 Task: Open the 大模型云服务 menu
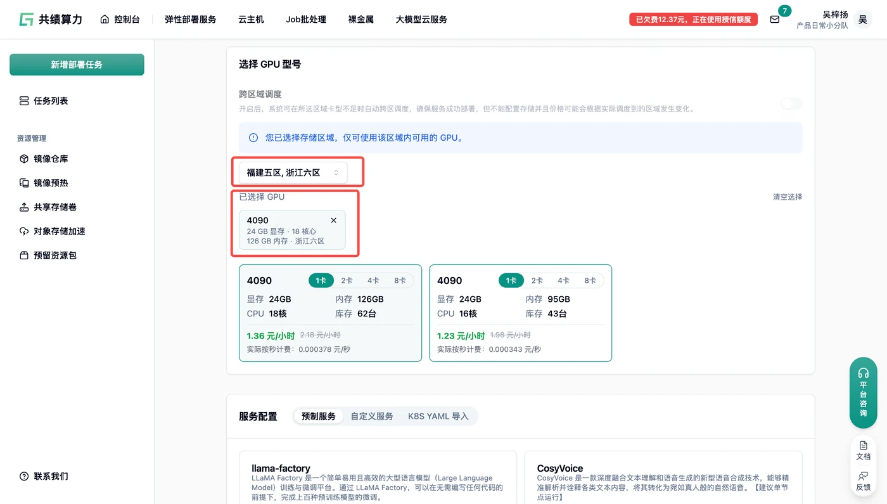(421, 19)
